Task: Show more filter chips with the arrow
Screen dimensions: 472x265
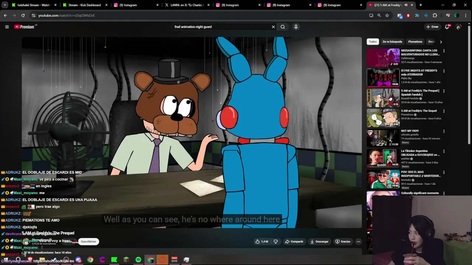Action: click(x=441, y=42)
